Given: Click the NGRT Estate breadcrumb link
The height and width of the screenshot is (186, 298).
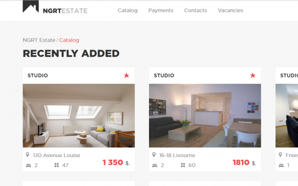Looking at the screenshot, I should point(39,40).
